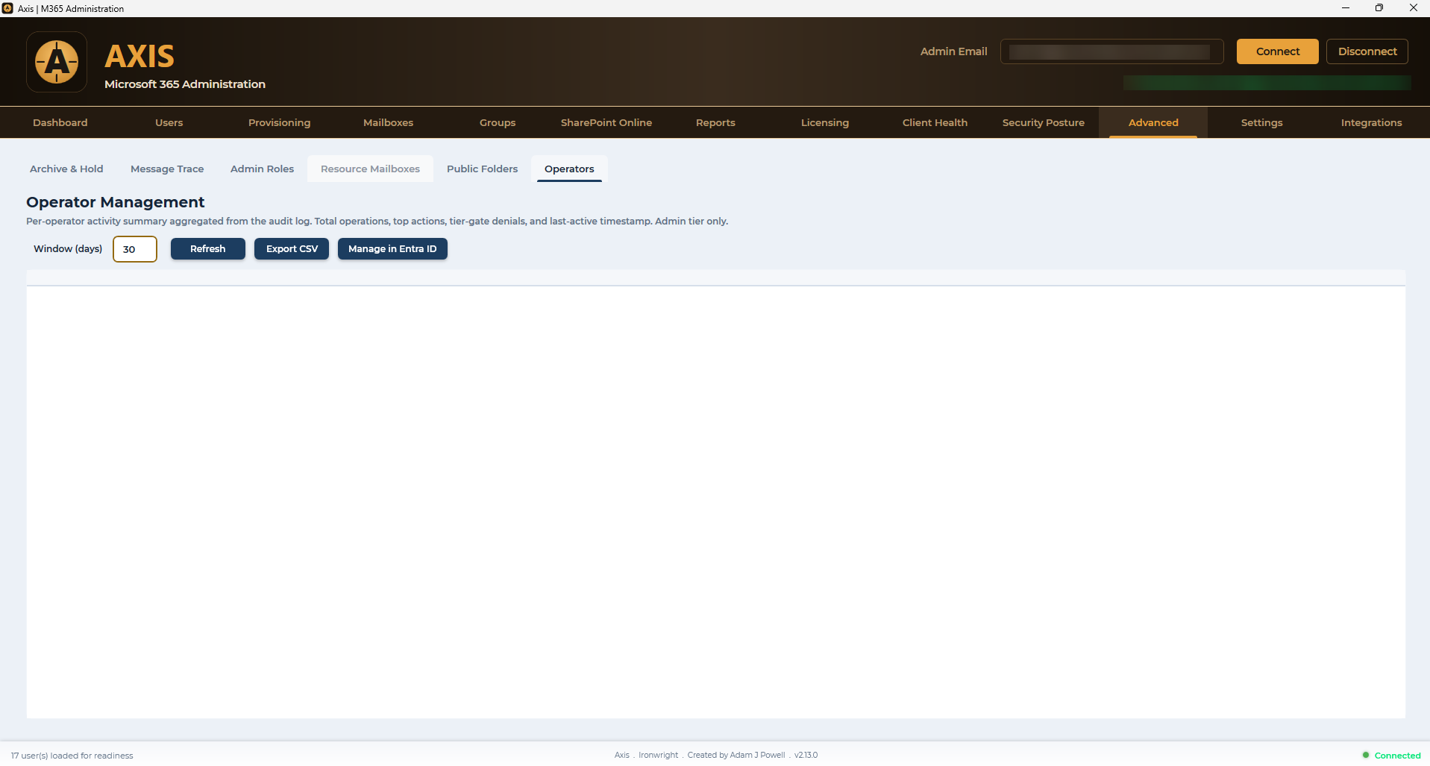This screenshot has width=1430, height=766.
Task: Open the Admin Roles sub-tab
Action: tap(262, 169)
